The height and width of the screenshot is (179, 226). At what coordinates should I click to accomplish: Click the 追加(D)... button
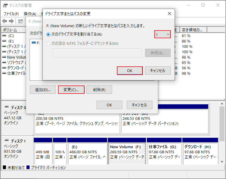[43, 90]
